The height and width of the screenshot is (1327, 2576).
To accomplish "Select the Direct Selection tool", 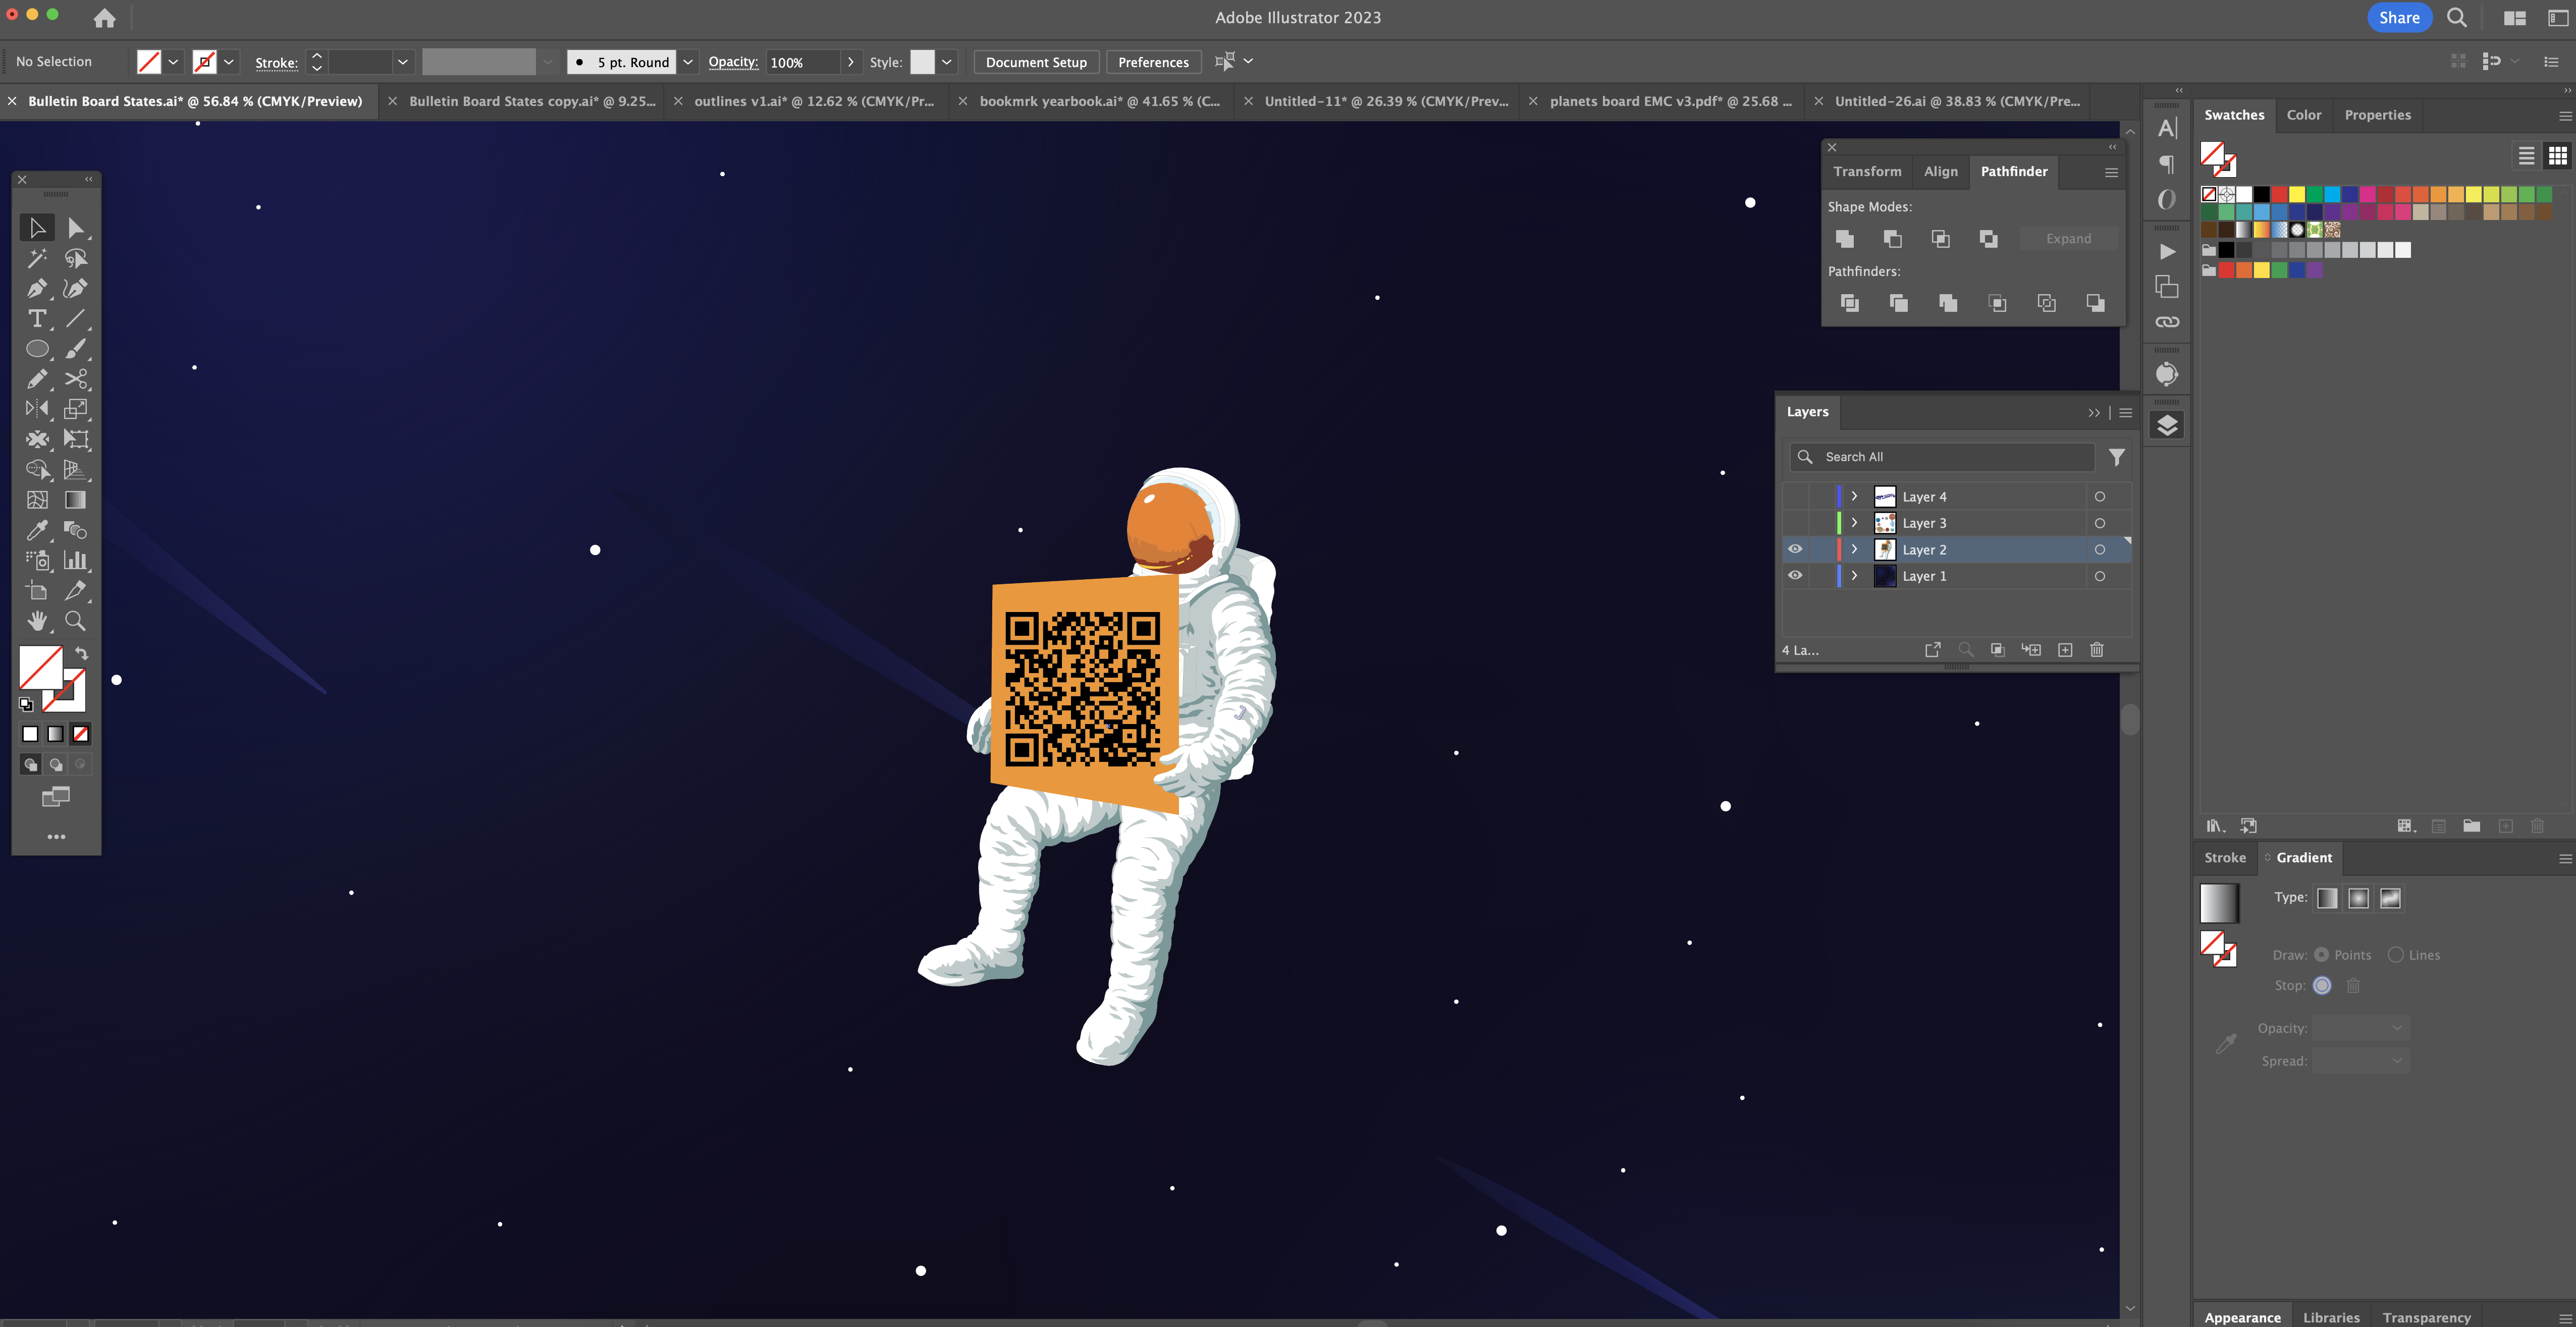I will pyautogui.click(x=76, y=228).
